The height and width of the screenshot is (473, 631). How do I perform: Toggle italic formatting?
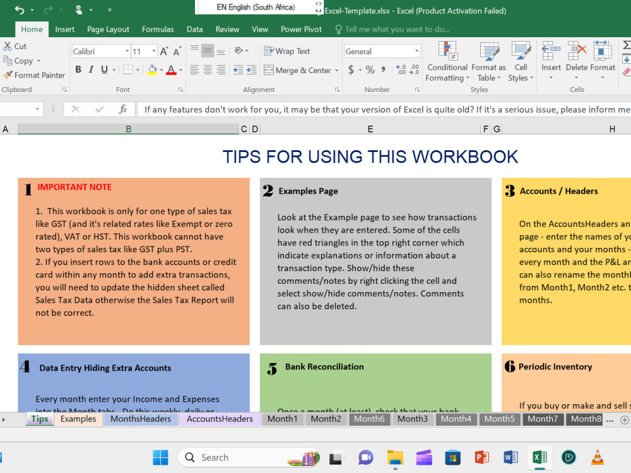click(x=90, y=69)
